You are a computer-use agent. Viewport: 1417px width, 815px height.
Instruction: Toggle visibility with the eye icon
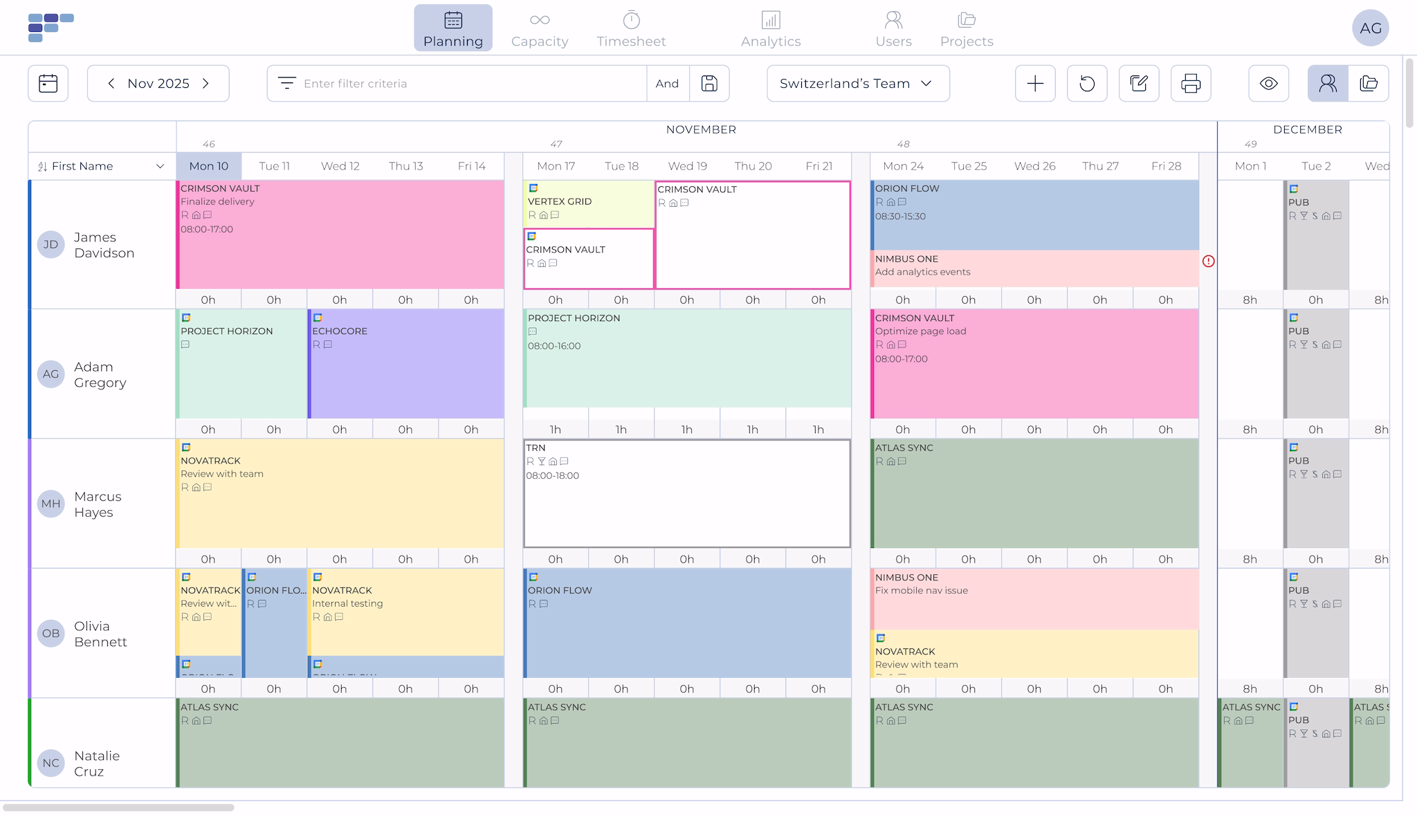[1268, 84]
